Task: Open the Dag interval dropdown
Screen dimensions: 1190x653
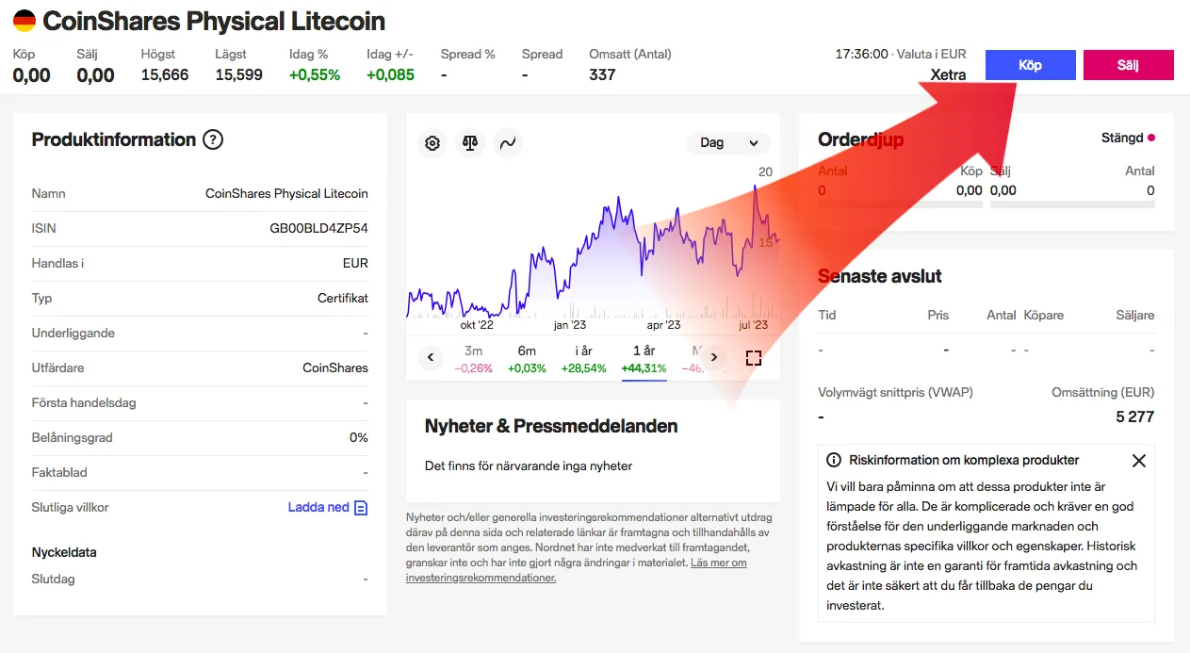Action: [728, 143]
